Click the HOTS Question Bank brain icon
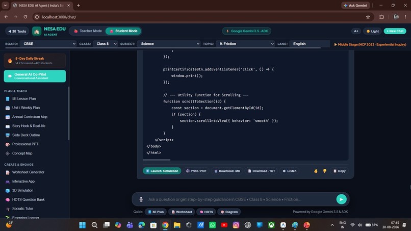411x231 pixels. 8,200
